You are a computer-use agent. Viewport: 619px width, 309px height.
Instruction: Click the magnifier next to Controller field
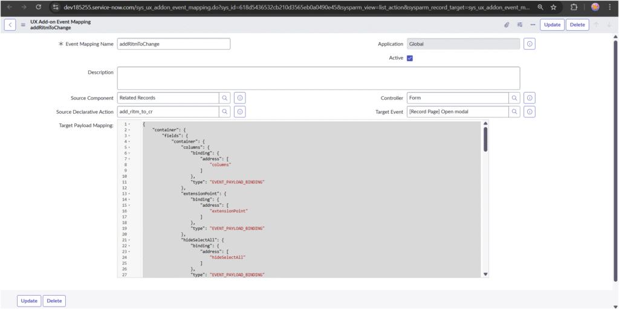[x=514, y=97]
